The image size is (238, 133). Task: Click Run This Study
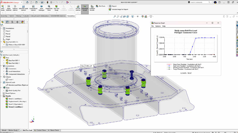(x=56, y=8)
